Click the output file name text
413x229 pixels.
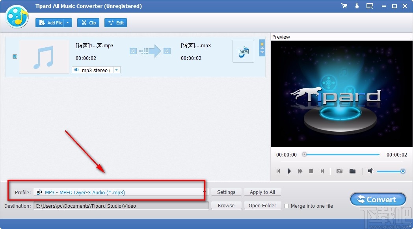[196, 46]
